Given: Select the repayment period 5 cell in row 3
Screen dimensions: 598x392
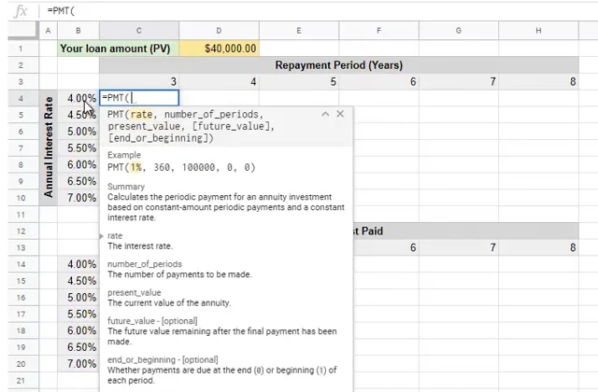Looking at the screenshot, I should pyautogui.click(x=299, y=81).
